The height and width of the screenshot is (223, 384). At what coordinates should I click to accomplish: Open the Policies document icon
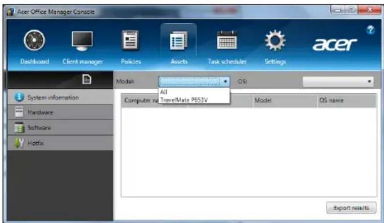(x=131, y=40)
